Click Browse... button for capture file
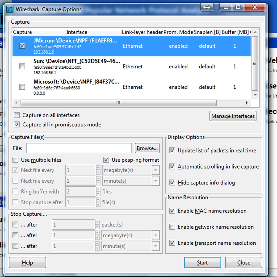 coord(147,148)
